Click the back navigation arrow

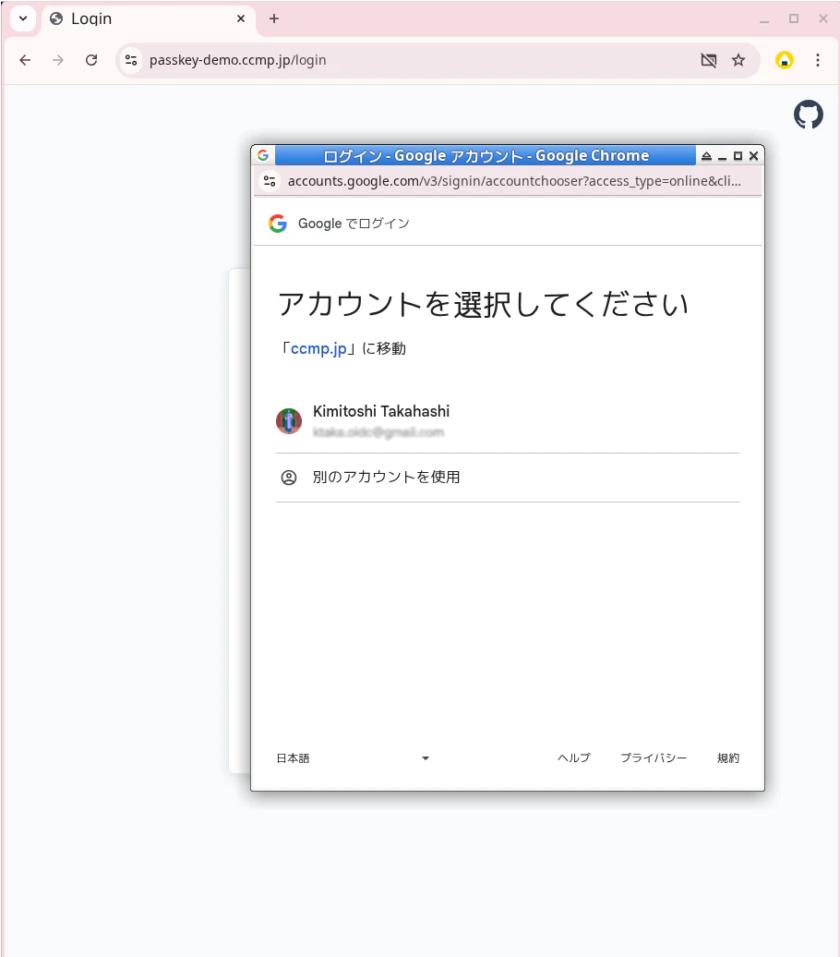[25, 60]
